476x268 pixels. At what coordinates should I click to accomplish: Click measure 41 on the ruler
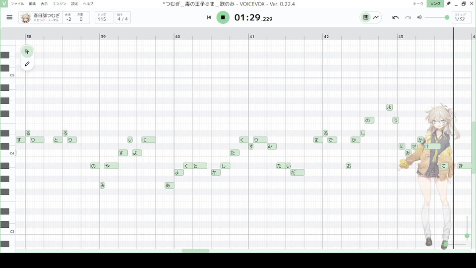(252, 36)
